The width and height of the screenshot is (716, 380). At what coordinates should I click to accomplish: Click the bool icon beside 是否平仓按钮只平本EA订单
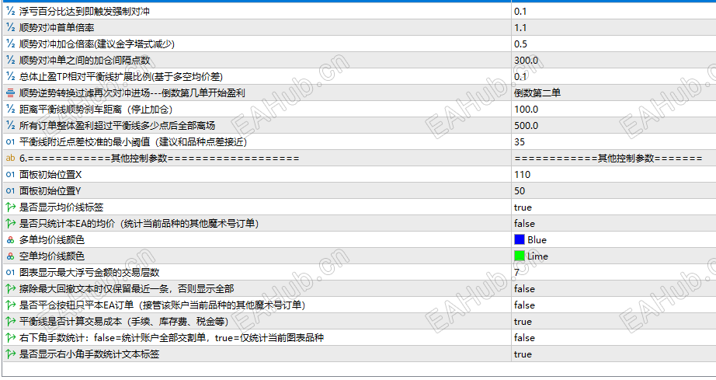(11, 305)
